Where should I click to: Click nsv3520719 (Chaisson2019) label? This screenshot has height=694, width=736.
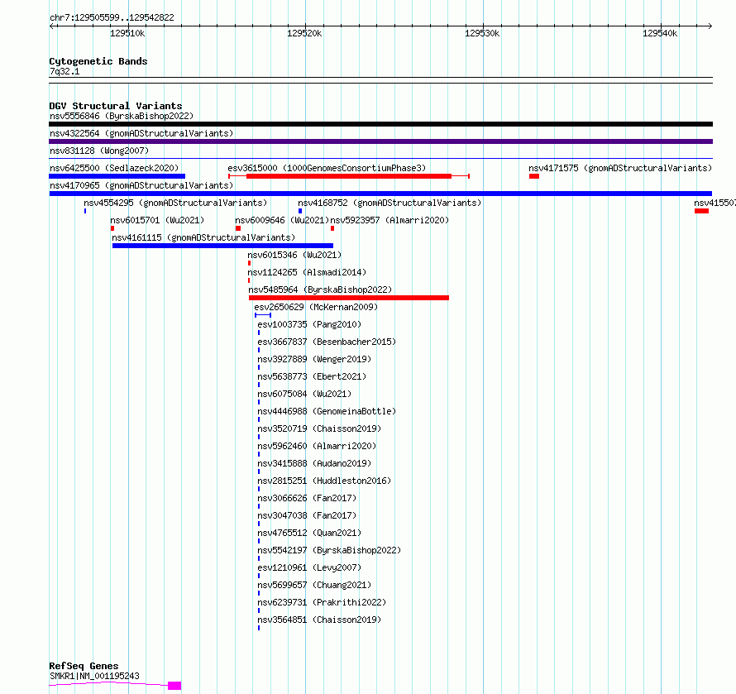point(319,428)
